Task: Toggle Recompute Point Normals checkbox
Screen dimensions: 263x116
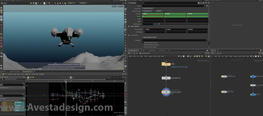Action: click(143, 43)
